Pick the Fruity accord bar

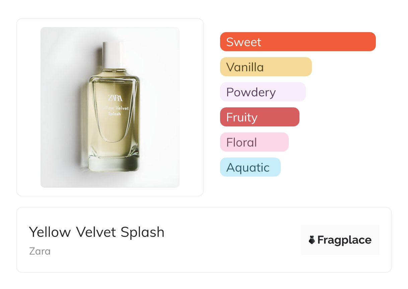click(x=260, y=117)
